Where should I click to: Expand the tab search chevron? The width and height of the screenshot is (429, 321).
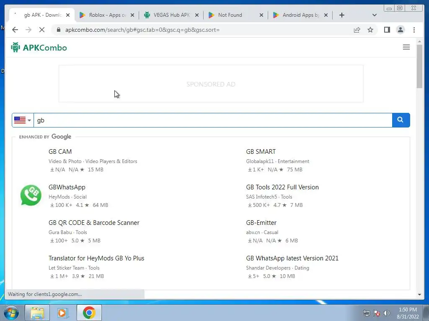375,15
